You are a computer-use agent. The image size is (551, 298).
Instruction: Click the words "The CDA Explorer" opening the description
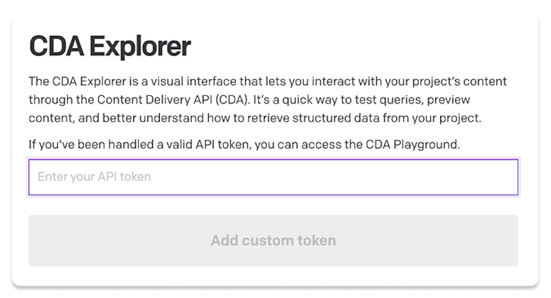coord(65,82)
